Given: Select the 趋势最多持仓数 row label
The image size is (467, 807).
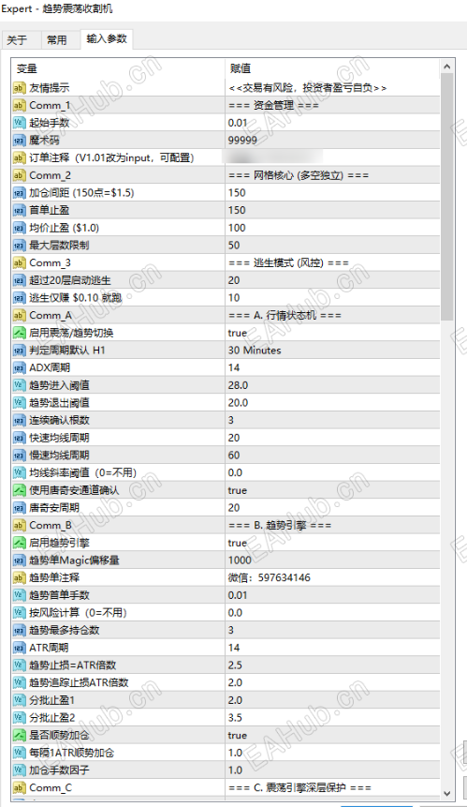Looking at the screenshot, I should click(65, 631).
